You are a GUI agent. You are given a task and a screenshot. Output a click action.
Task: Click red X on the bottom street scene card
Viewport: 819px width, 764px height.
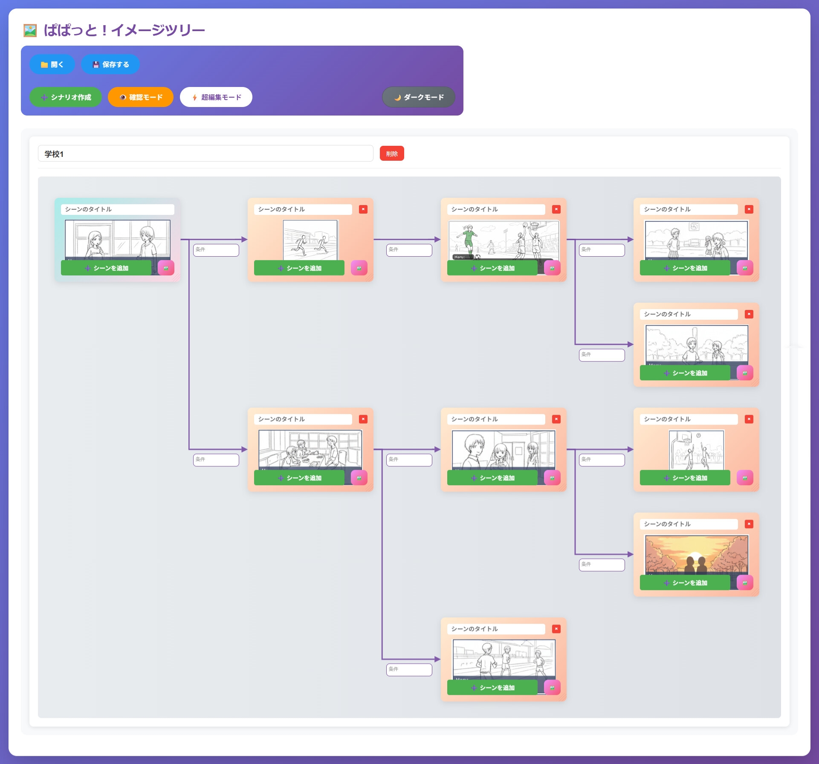coord(556,629)
